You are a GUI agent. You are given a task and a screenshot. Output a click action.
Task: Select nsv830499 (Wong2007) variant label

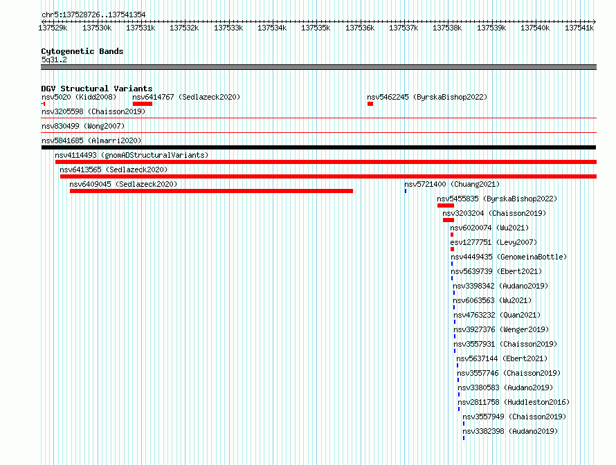83,126
